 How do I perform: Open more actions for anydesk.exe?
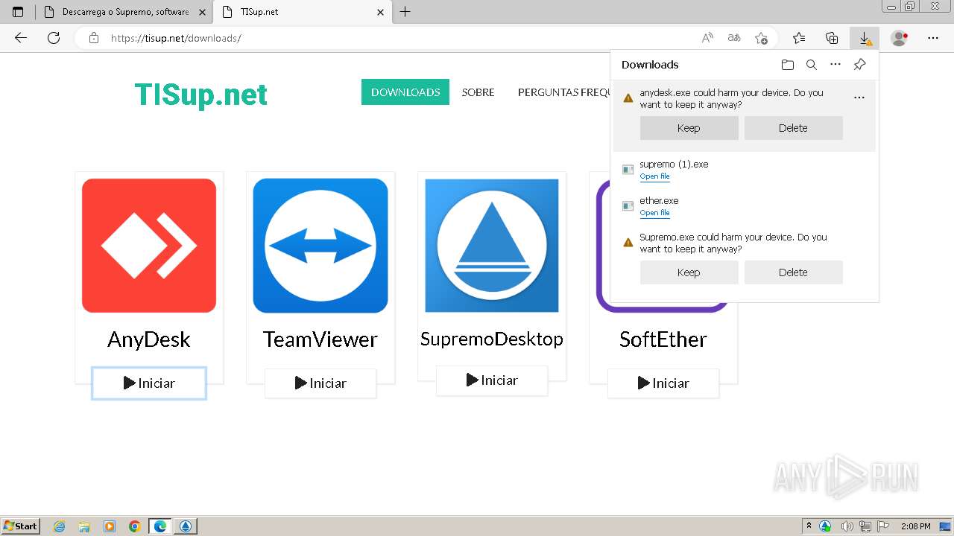tap(859, 98)
